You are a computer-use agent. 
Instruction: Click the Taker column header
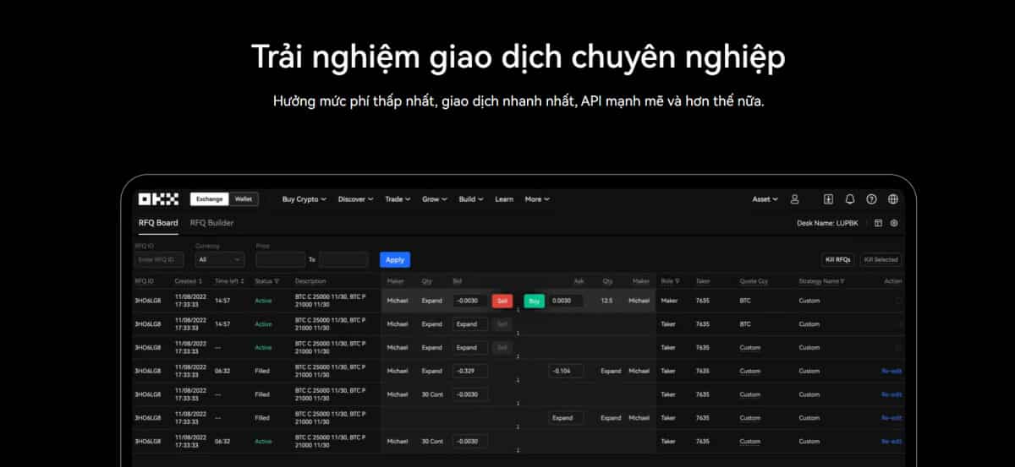(x=703, y=281)
